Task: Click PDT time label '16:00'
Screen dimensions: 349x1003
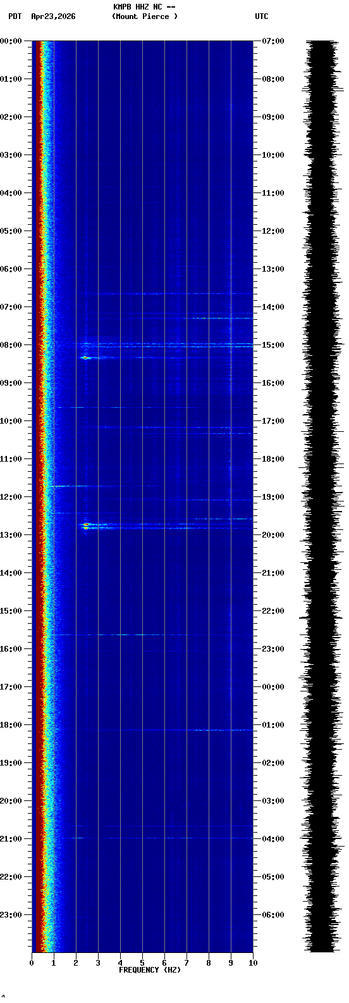Action: [11, 649]
